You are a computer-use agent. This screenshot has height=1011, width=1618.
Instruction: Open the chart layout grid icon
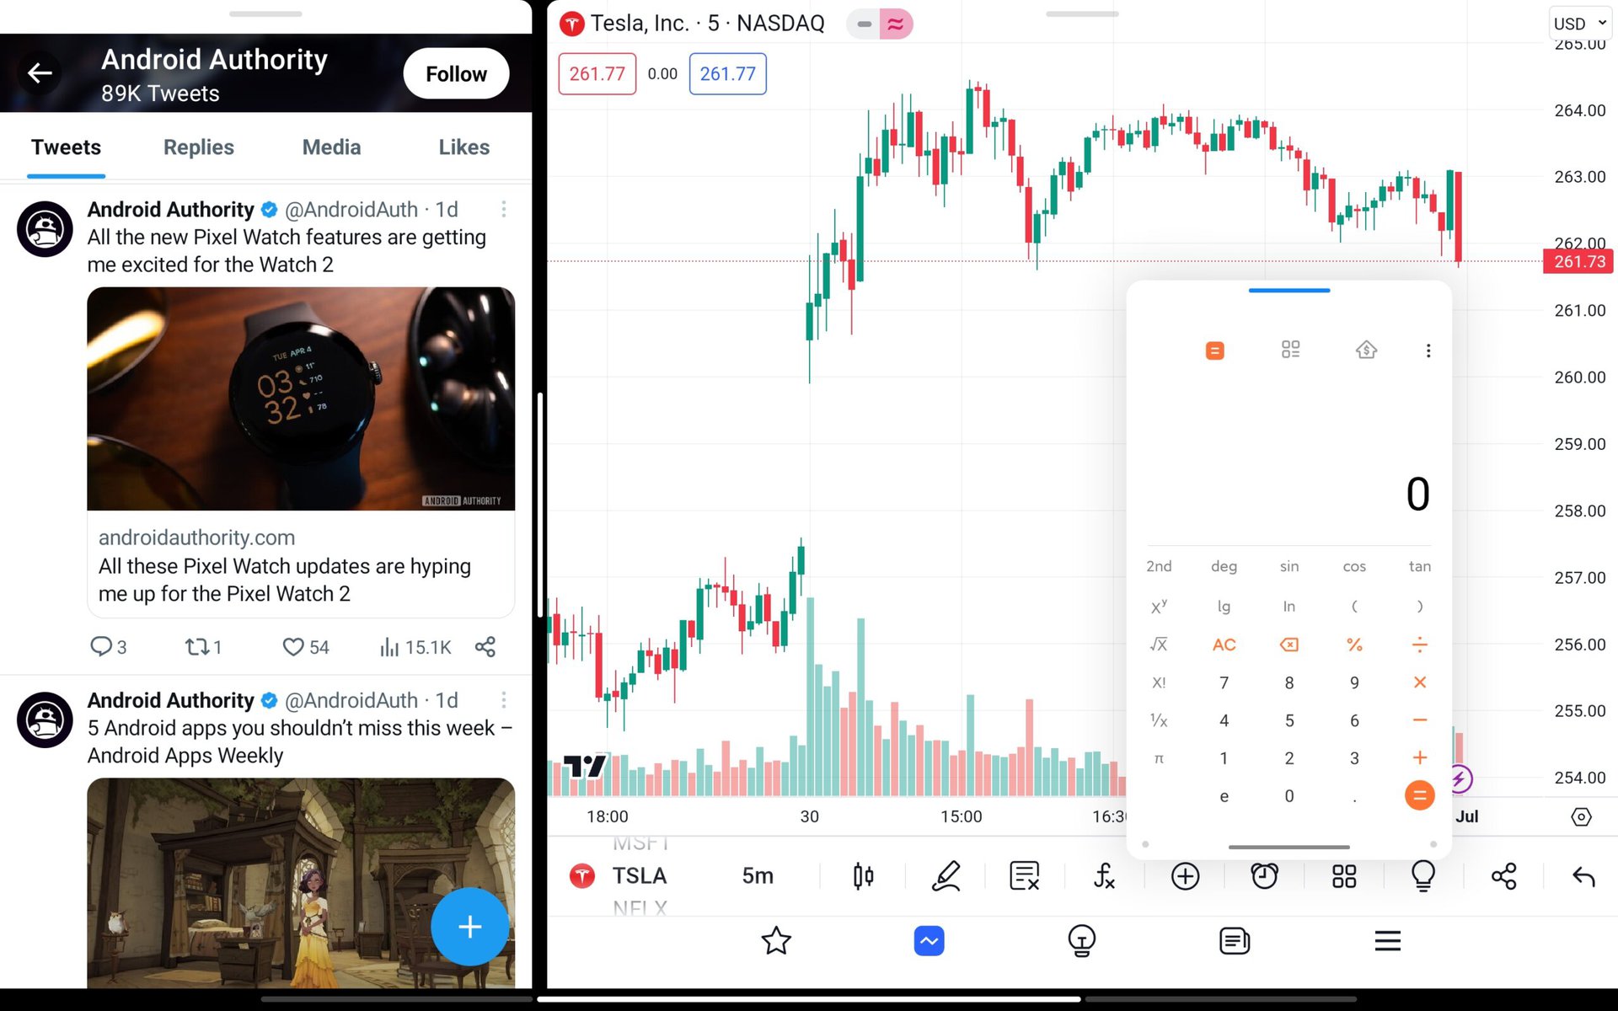click(1344, 876)
